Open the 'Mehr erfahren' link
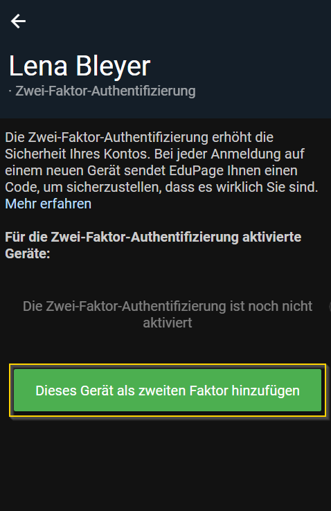This screenshot has width=331, height=511. pyautogui.click(x=48, y=204)
